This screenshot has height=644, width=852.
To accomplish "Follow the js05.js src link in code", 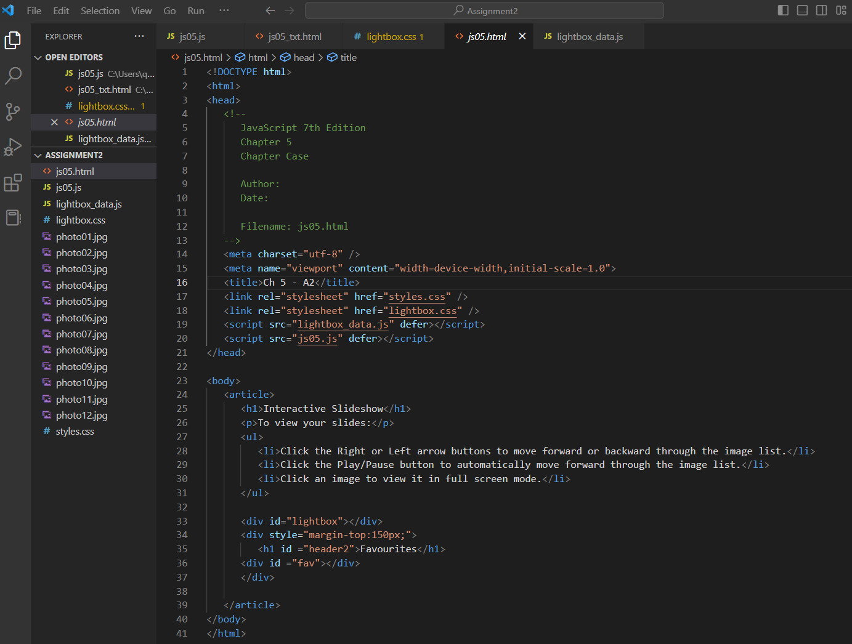I will point(317,339).
